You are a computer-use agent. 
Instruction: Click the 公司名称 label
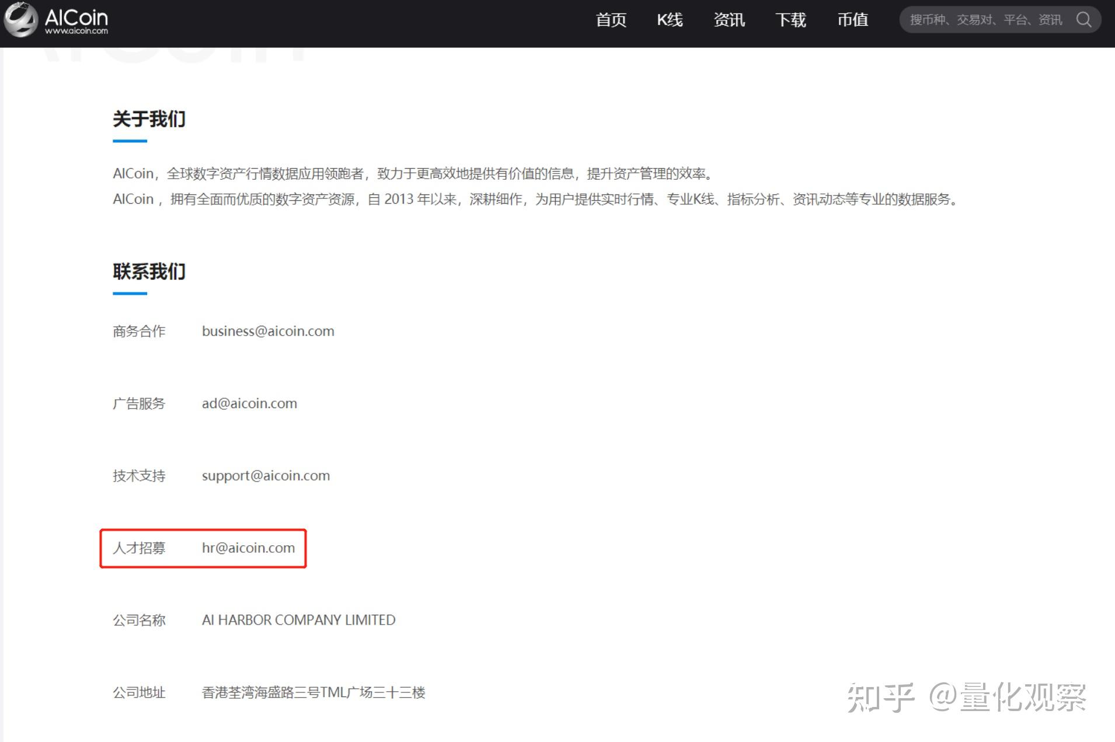click(x=139, y=620)
